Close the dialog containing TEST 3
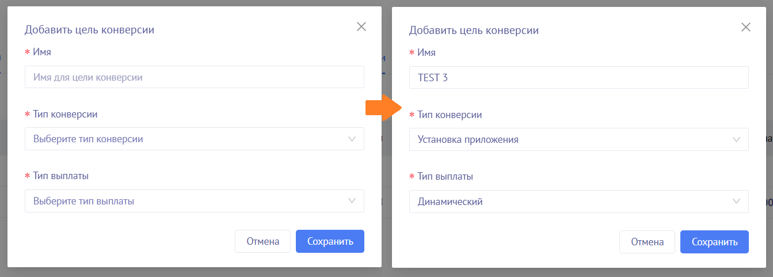This screenshot has height=277, width=773. pos(746,27)
